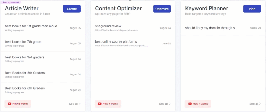Click the Create button in Article Writer
266x112 pixels.
[x=72, y=9]
